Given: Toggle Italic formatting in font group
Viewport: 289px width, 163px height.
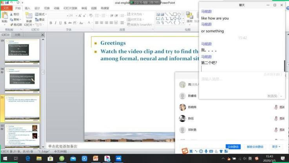Looking at the screenshot, I should click(x=56, y=23).
